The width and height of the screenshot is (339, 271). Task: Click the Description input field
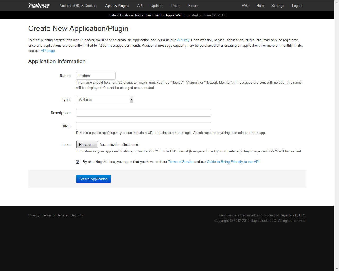point(144,113)
